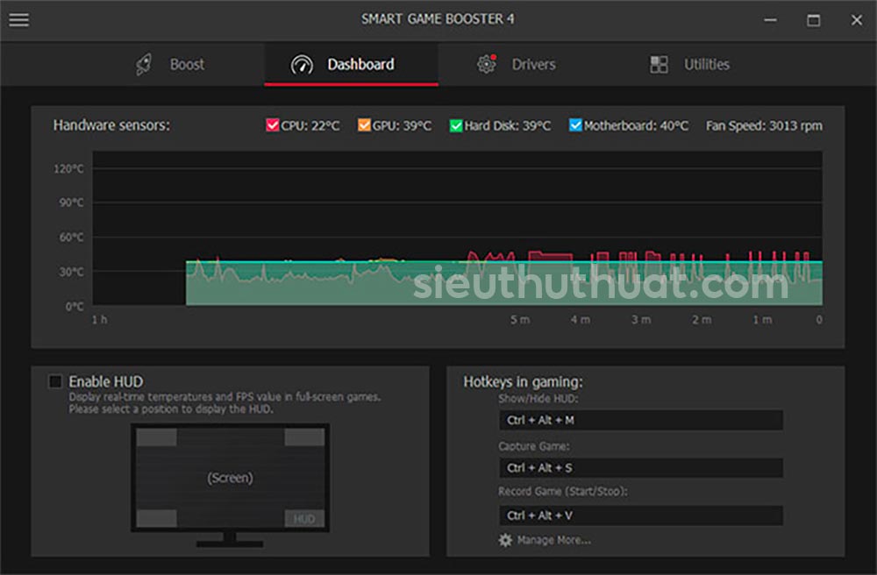Disable the Hard Disk sensor checkbox
Viewport: 877px width, 575px height.
point(456,125)
